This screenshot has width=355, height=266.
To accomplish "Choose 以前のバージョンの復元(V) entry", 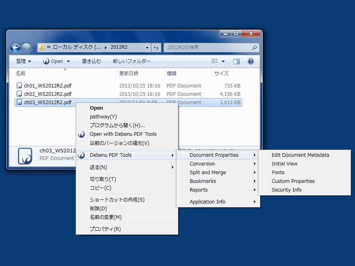I will pos(127,143).
